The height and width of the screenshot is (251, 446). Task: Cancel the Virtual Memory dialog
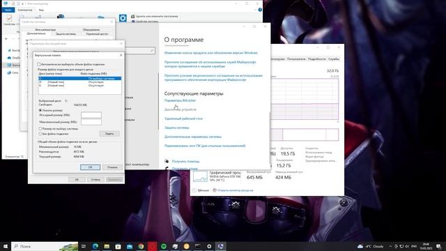(x=112, y=167)
